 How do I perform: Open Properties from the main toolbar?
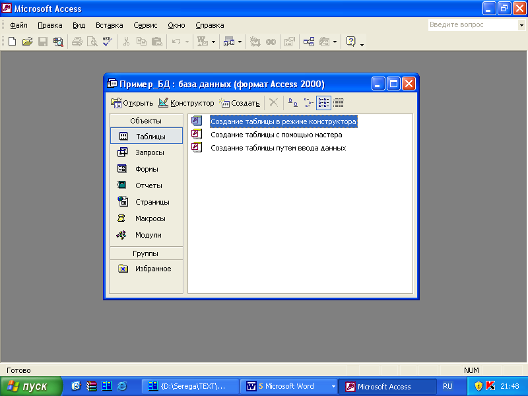(290, 42)
